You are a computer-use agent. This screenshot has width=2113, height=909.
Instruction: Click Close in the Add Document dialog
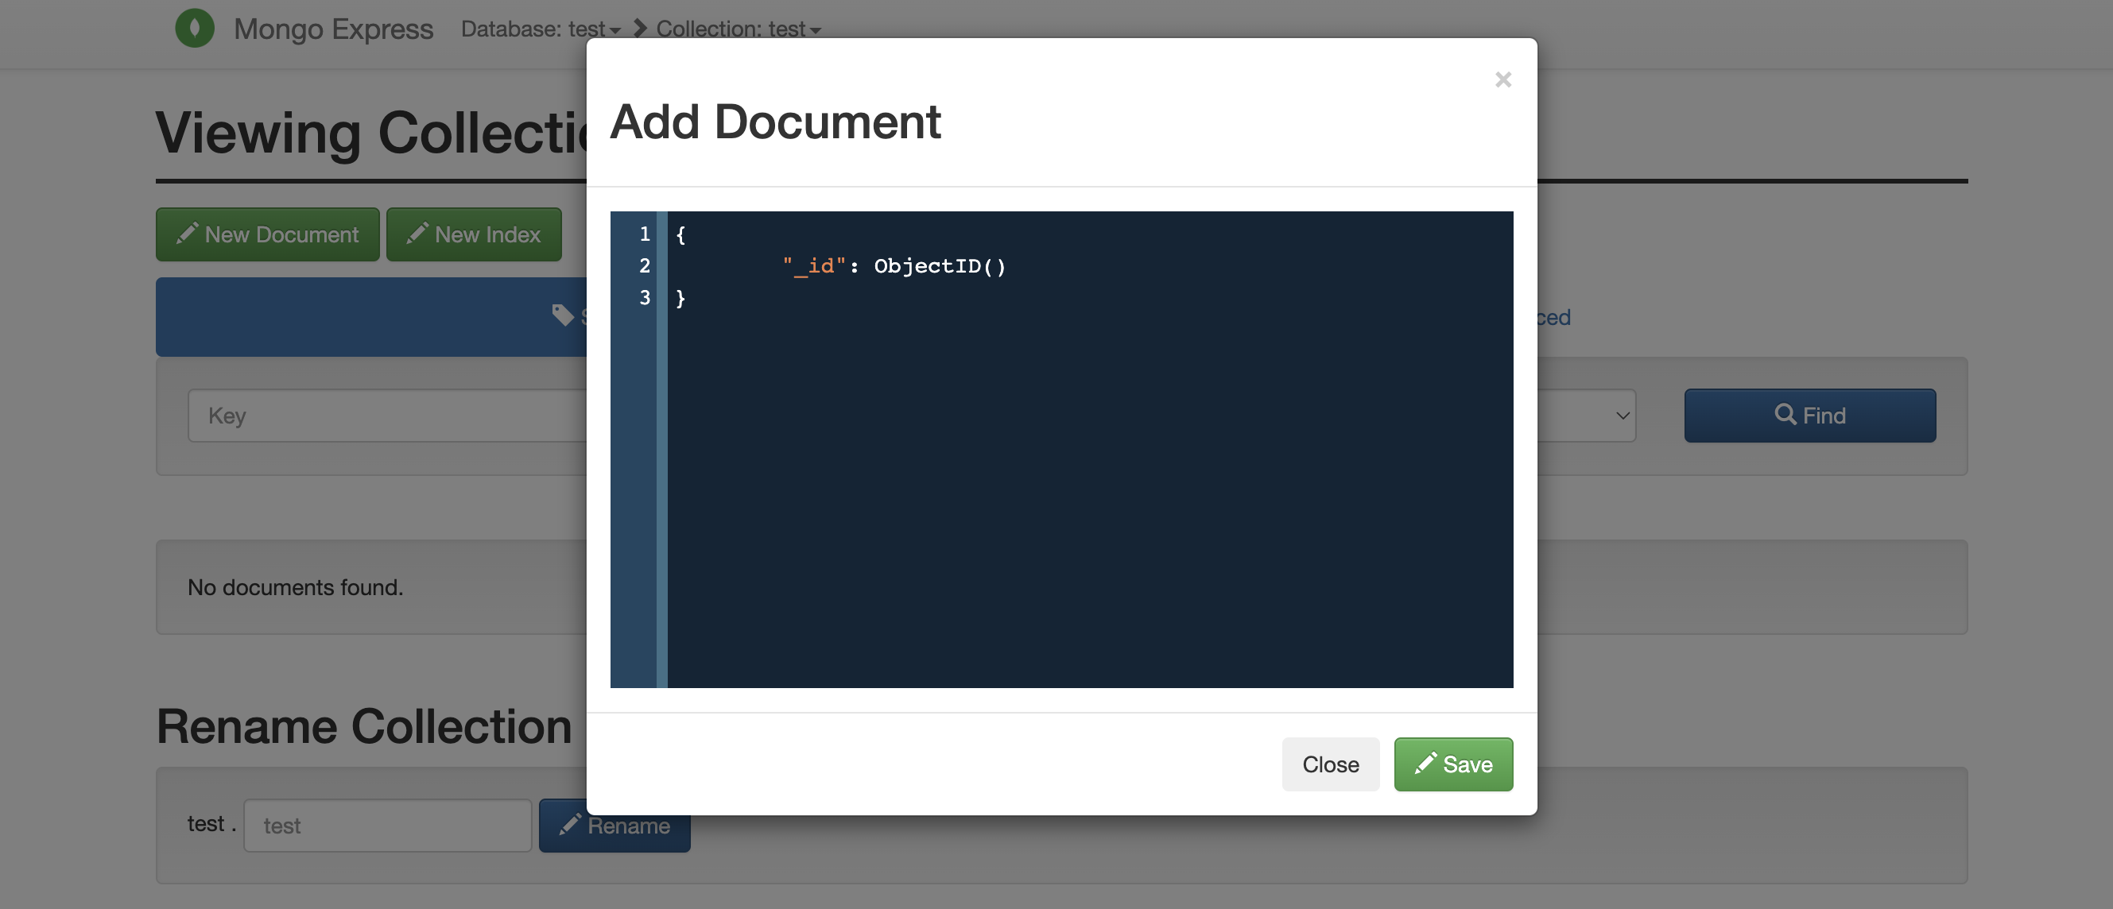coord(1331,764)
